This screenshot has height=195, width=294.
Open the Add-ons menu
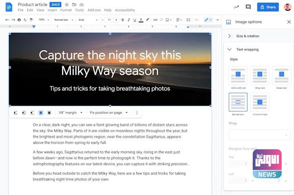pos(94,10)
